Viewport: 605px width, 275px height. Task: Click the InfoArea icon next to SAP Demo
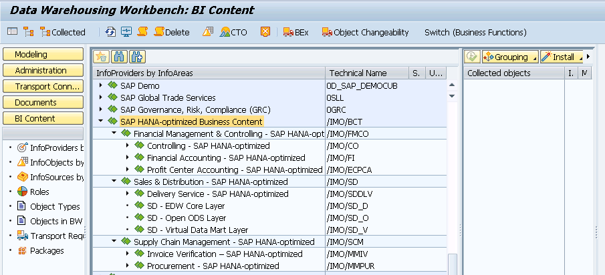(112, 85)
